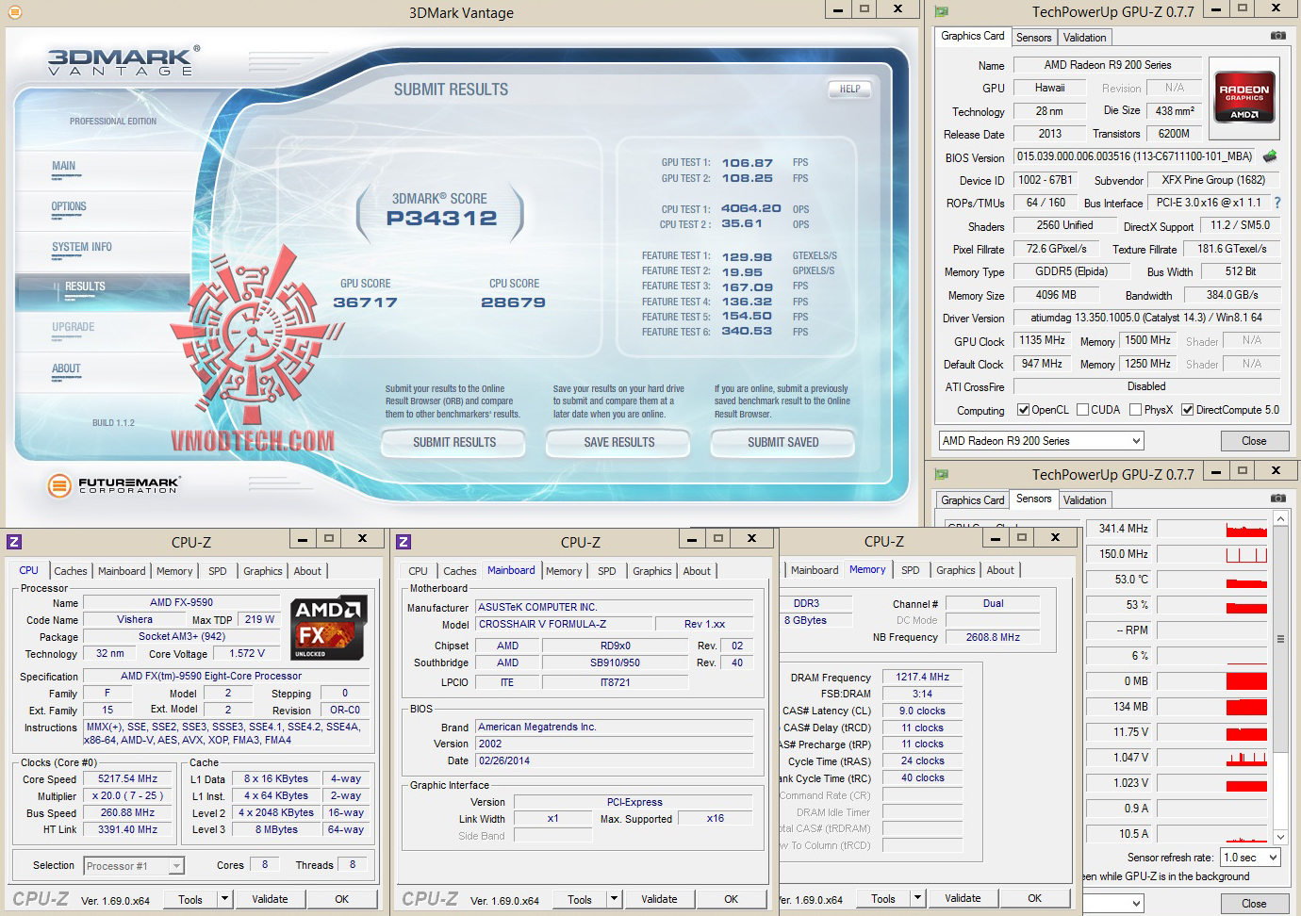Click camera icon in Sensors GPU-Z window
Screen dimensions: 1301x916
[x=1277, y=498]
